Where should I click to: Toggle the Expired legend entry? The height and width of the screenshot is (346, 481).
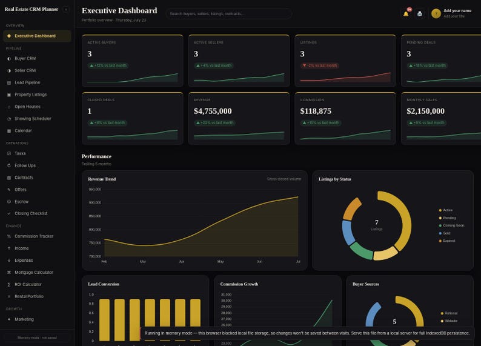[x=447, y=241]
